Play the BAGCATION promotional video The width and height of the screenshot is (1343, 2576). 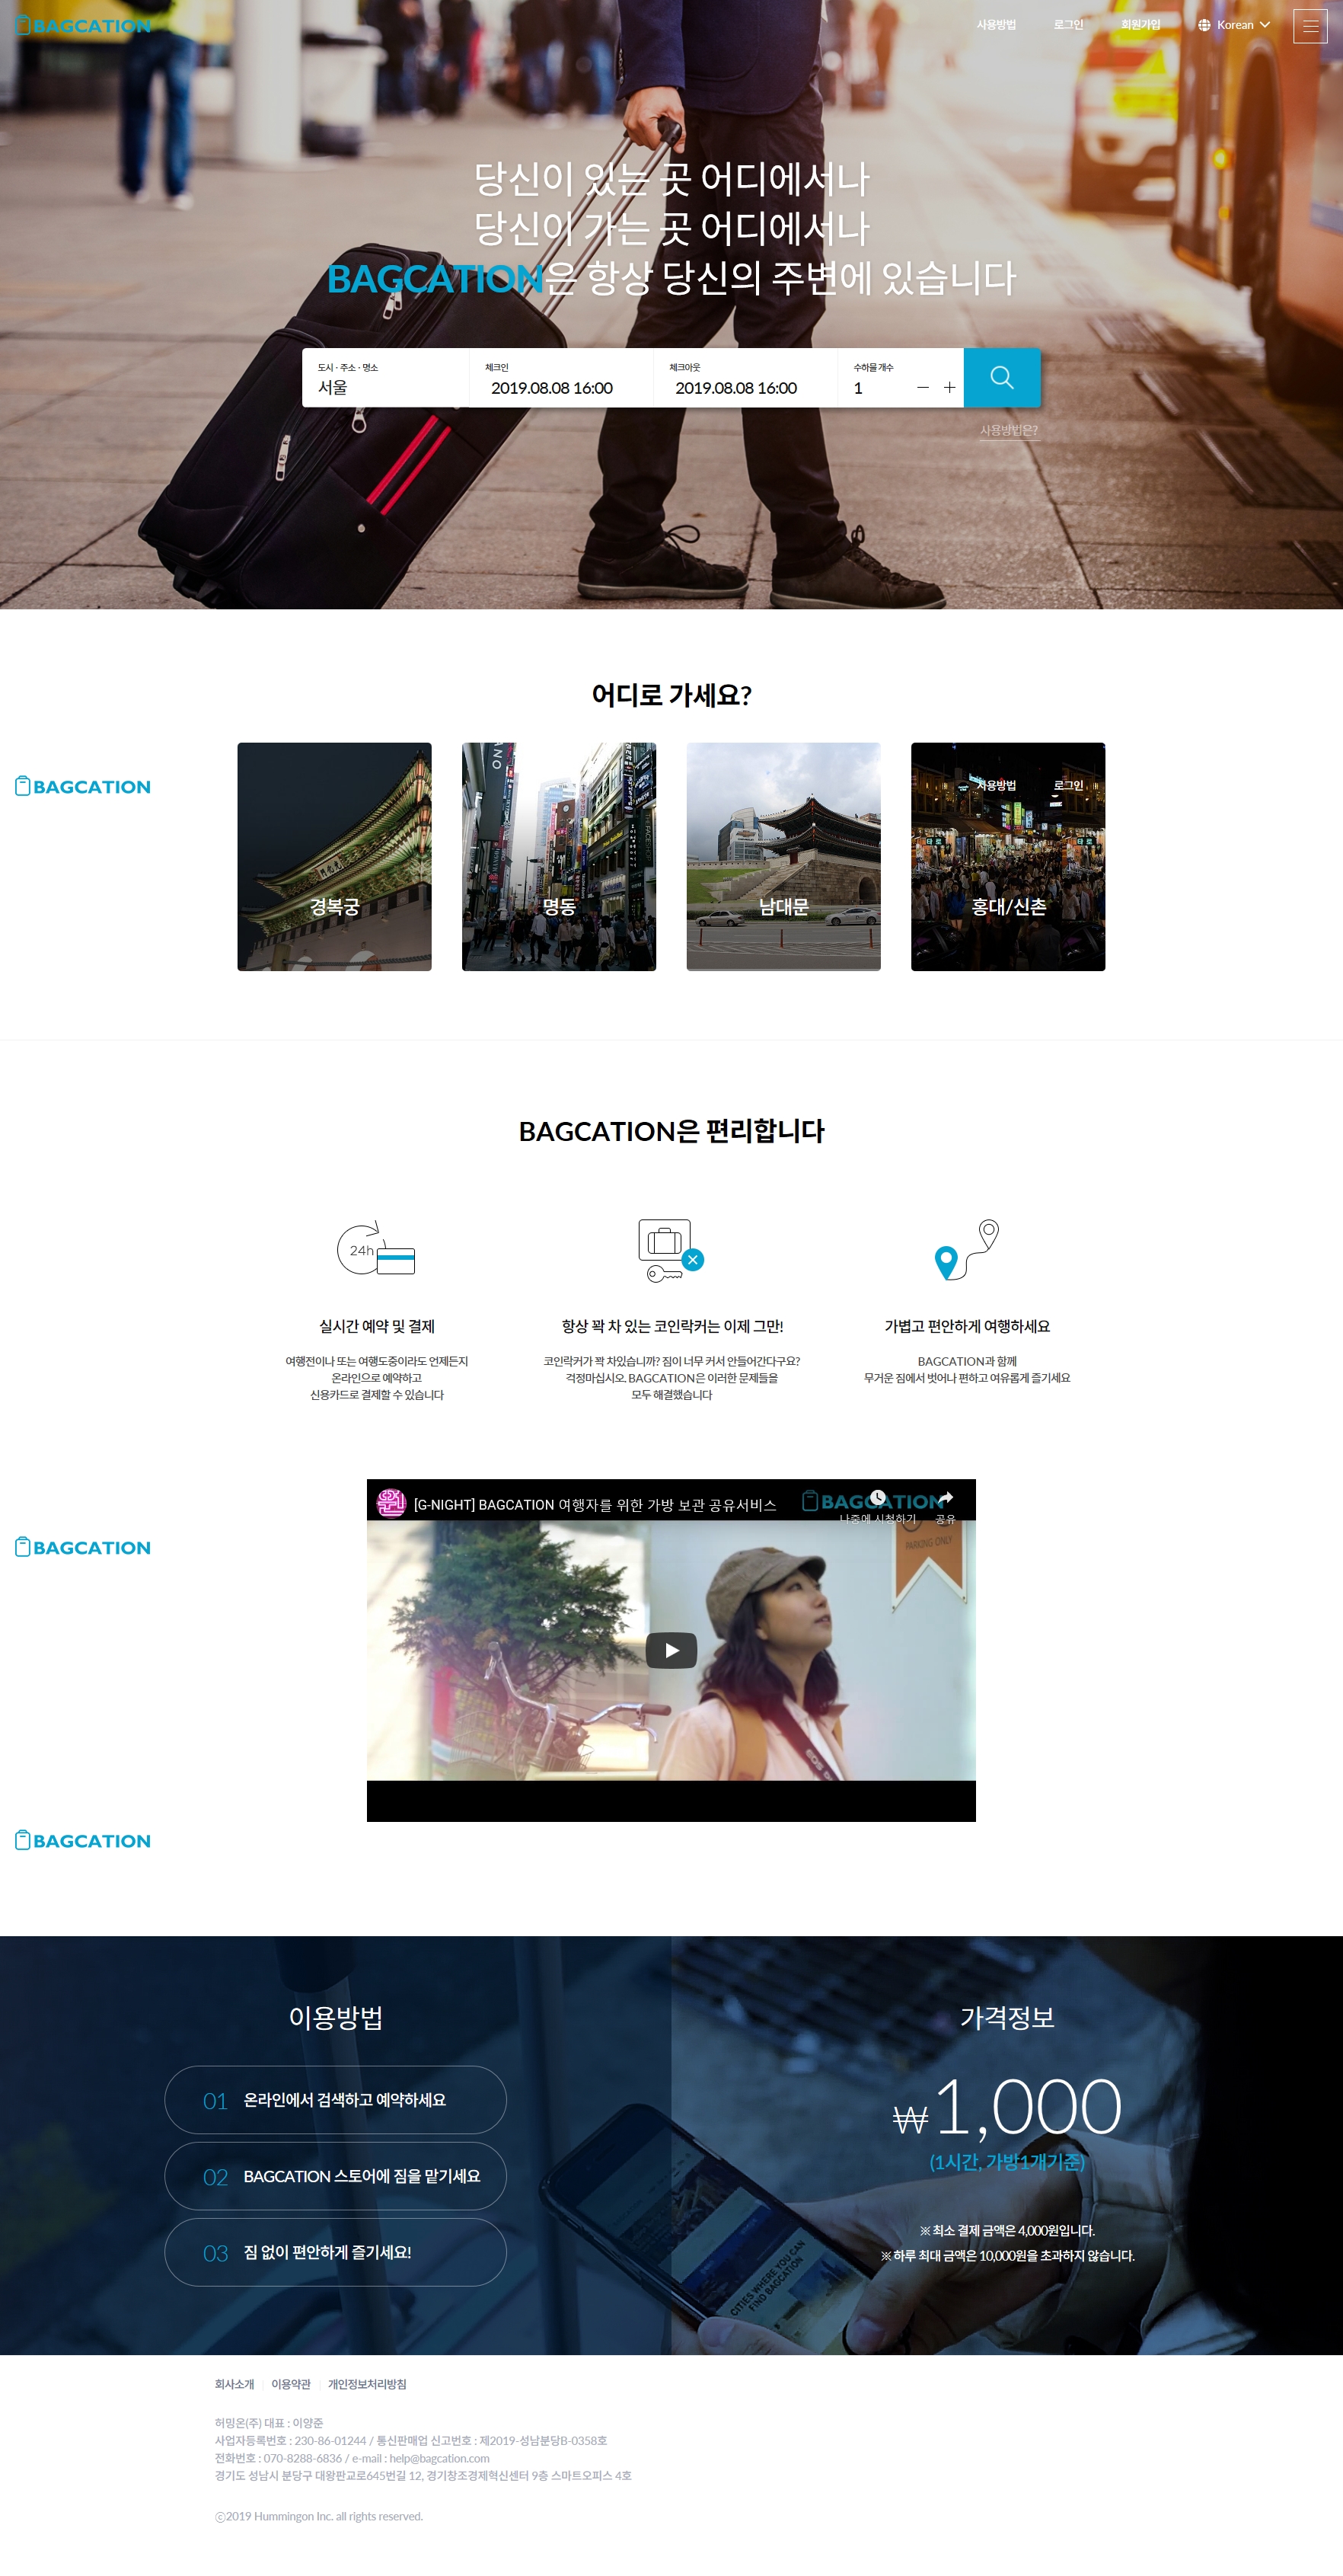[x=671, y=1649]
